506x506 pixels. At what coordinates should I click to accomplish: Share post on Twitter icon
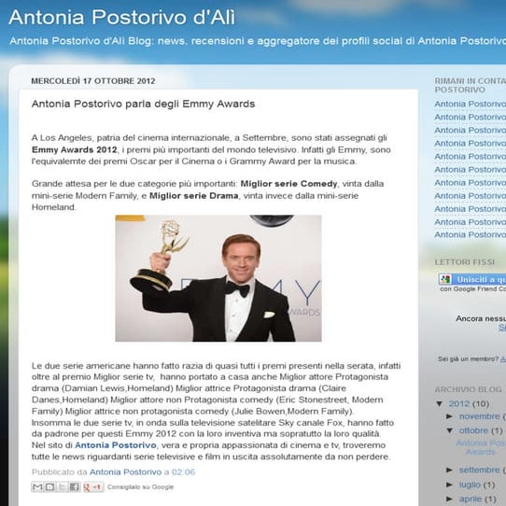pyautogui.click(x=63, y=486)
